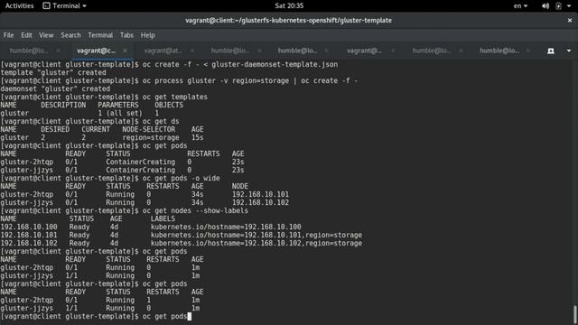Close the vagrant@c... tab

[125, 51]
